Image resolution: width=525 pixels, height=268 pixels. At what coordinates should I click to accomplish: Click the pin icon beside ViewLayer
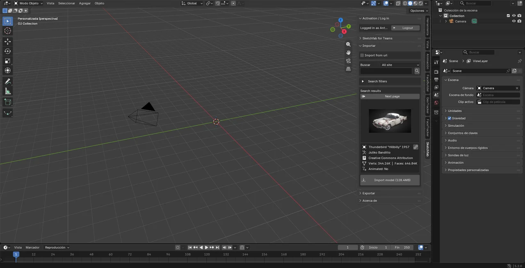coord(520,61)
